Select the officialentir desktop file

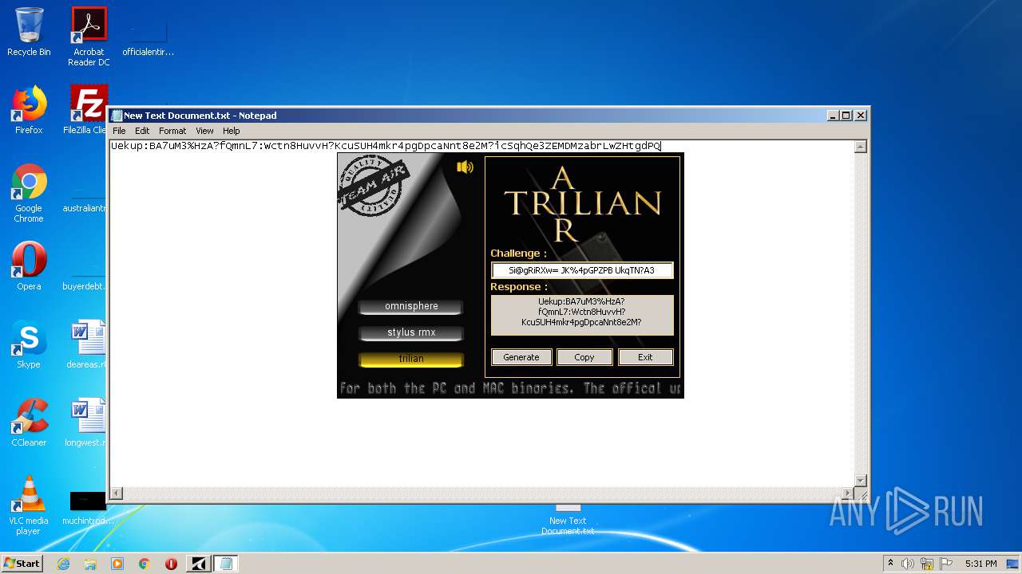tap(148, 37)
